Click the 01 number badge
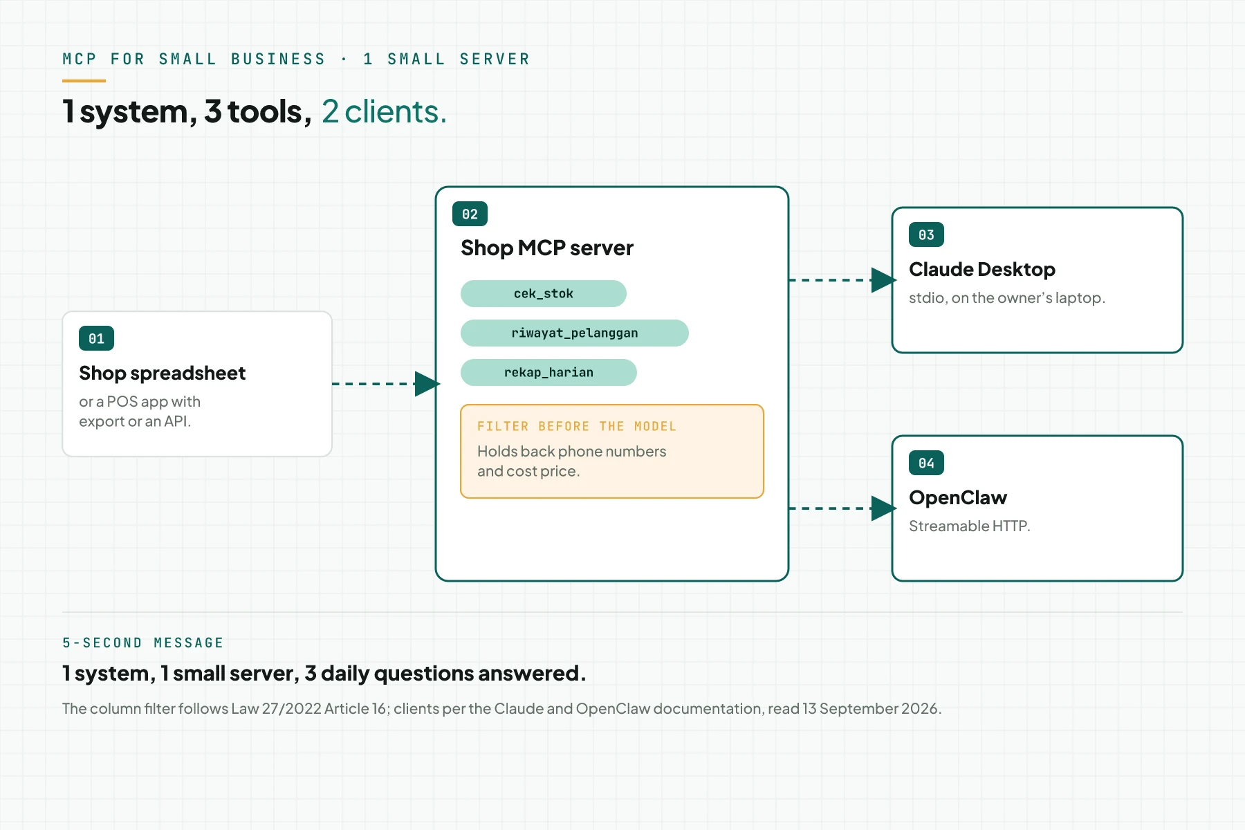The image size is (1245, 830). point(96,338)
